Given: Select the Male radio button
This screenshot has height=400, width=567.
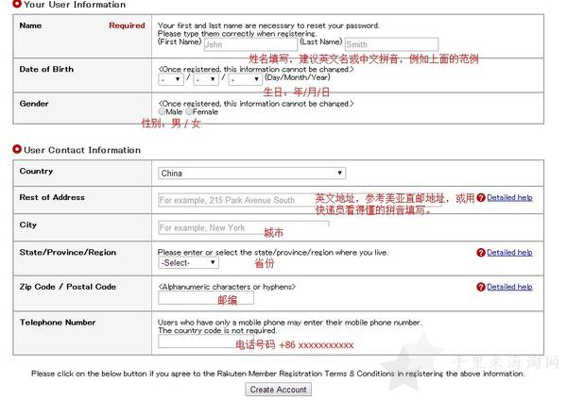Looking at the screenshot, I should 162,111.
